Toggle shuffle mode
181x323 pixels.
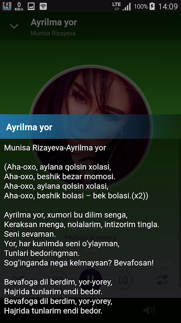click(19, 280)
